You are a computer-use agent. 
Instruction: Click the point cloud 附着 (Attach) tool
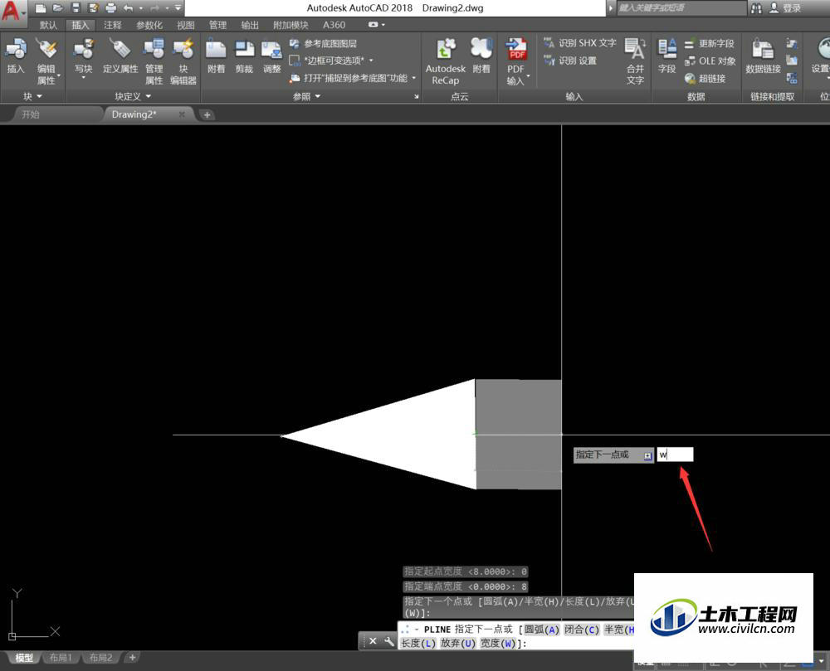[481, 56]
